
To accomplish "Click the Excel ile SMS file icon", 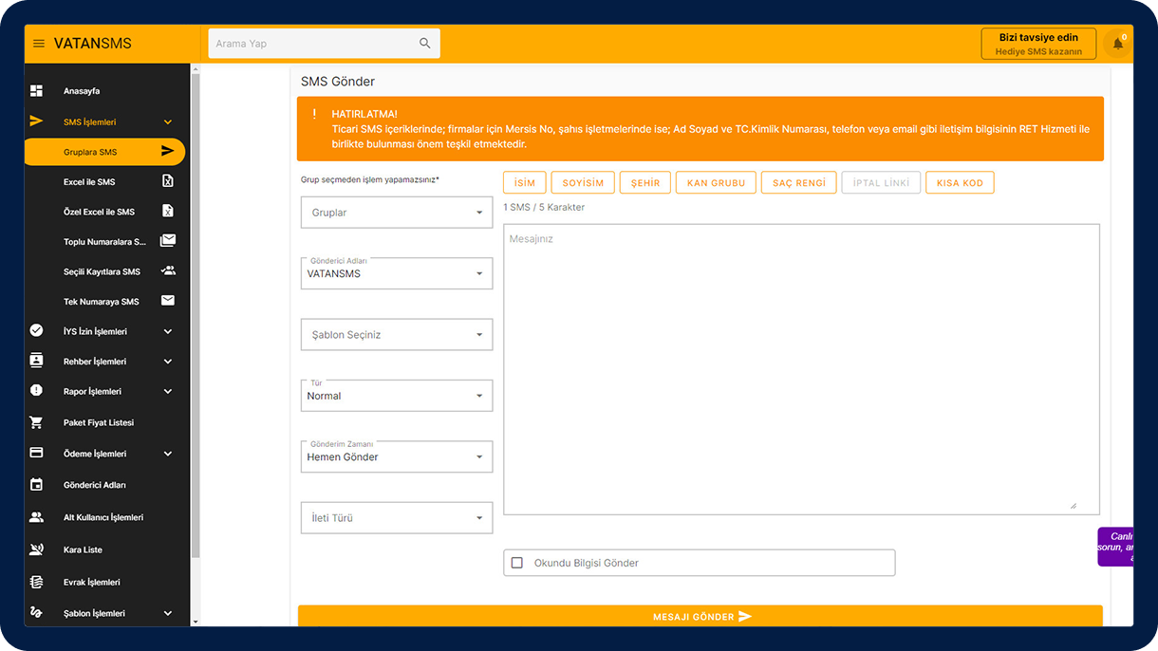I will tap(168, 181).
